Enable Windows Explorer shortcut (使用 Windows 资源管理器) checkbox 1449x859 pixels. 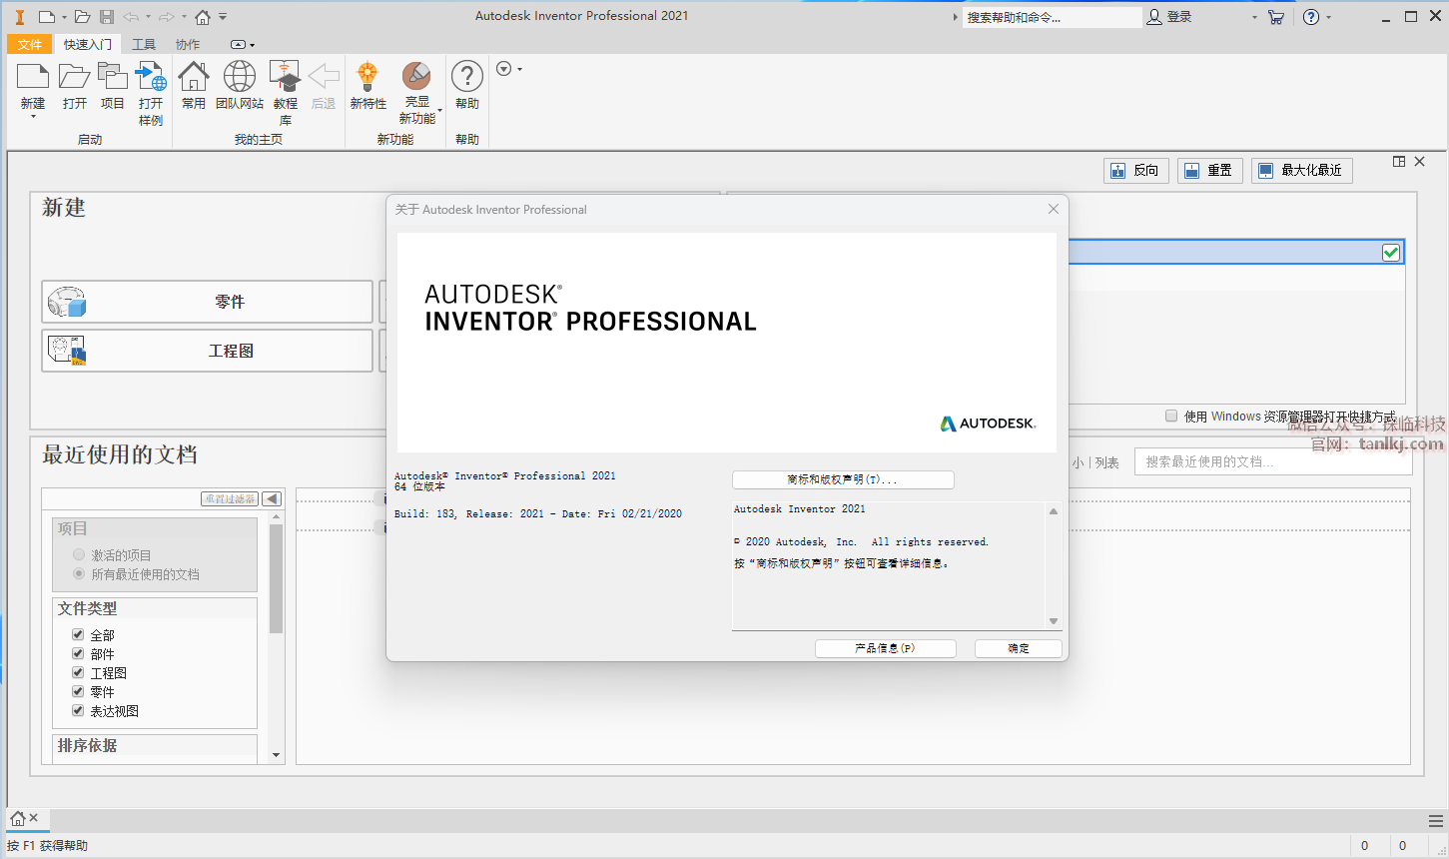[1171, 416]
